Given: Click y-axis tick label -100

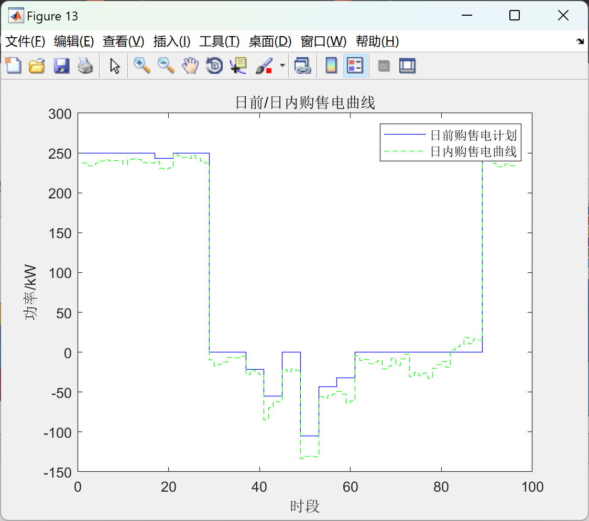Looking at the screenshot, I should 58,433.
